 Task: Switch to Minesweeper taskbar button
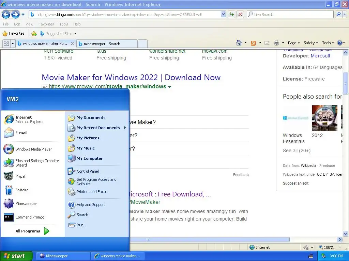63,256
